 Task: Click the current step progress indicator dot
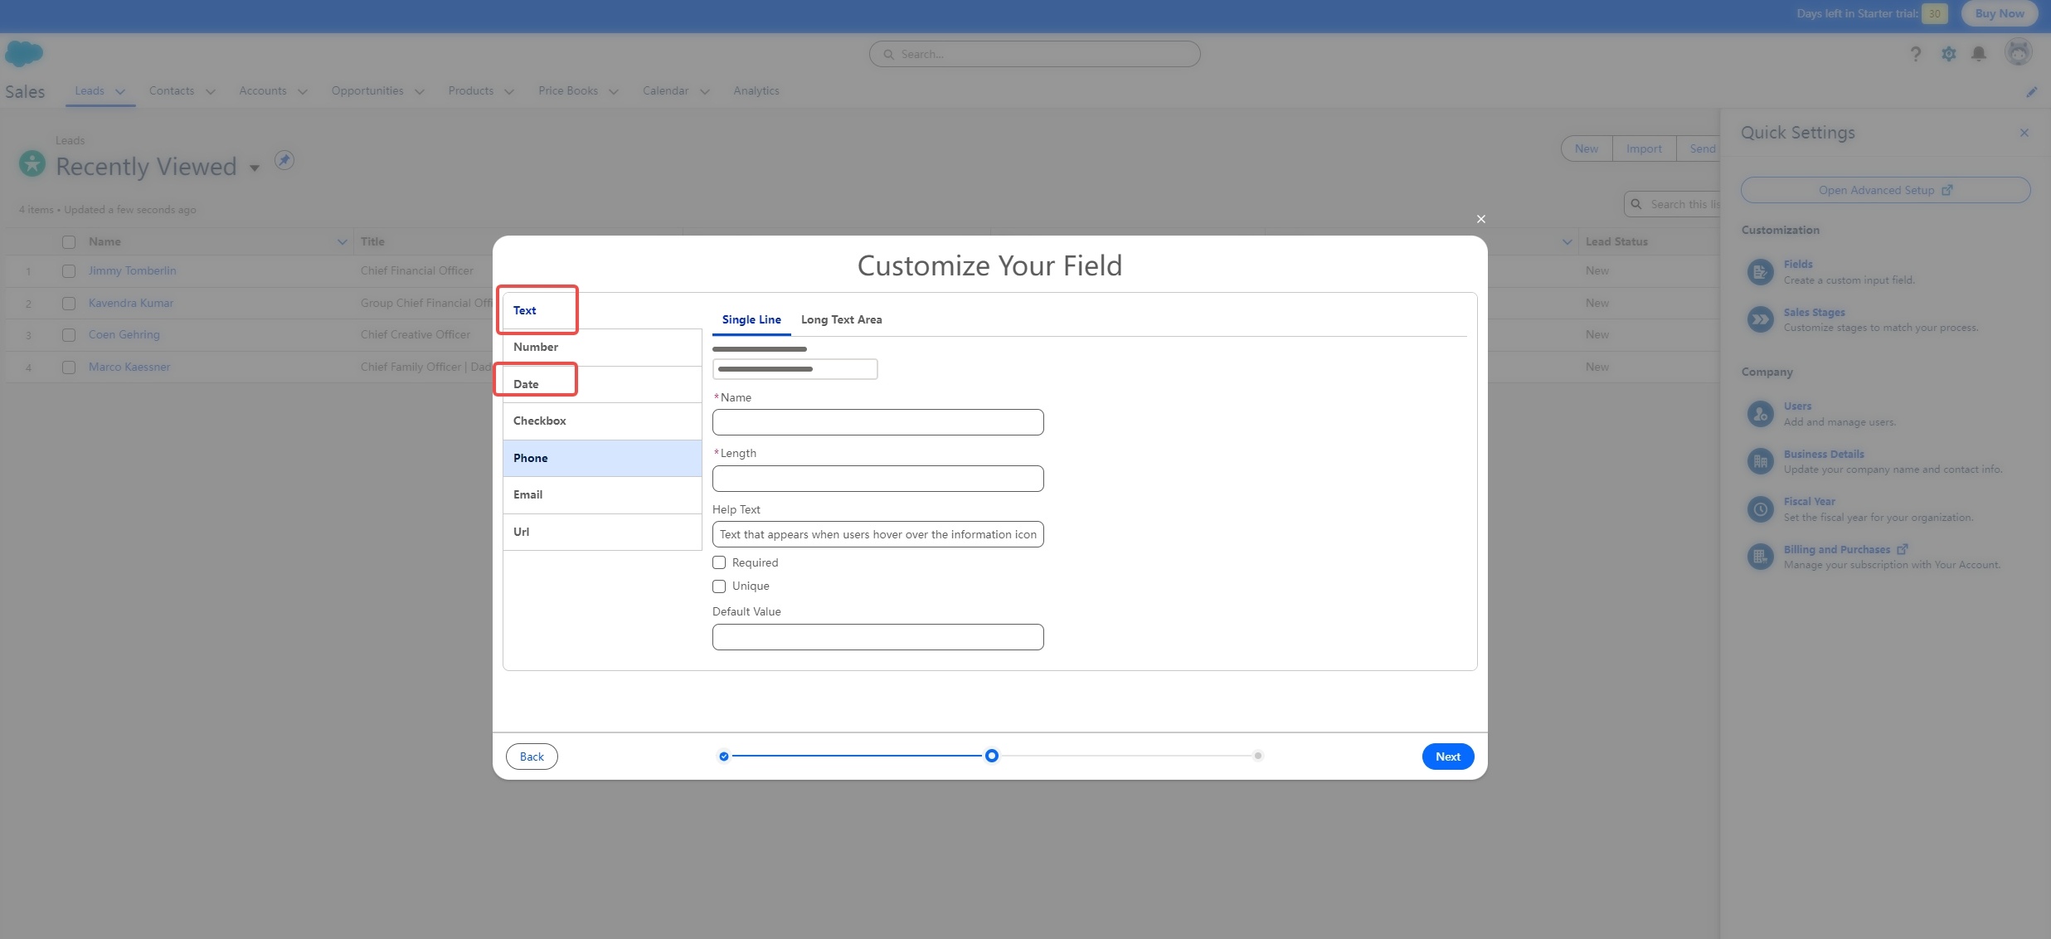click(992, 756)
